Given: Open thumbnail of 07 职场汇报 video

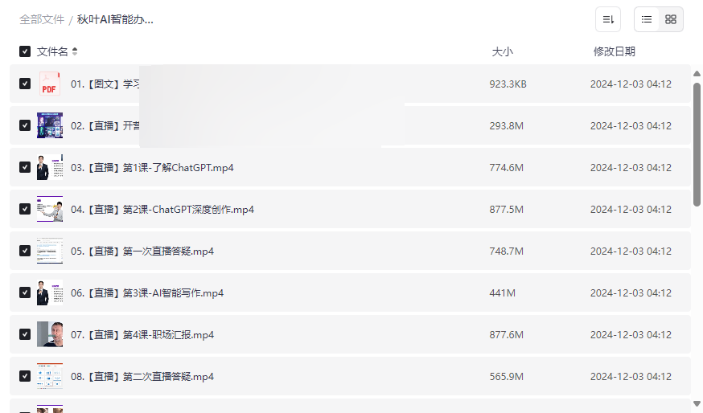Looking at the screenshot, I should coord(50,334).
